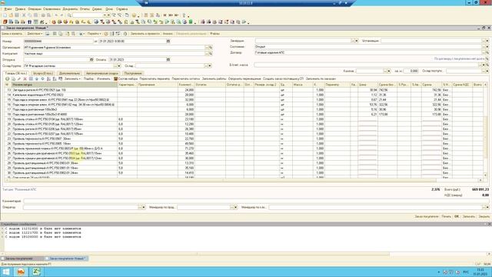Open the selection list for the Организация field
Viewport: 492px width, 277px height.
[207, 48]
